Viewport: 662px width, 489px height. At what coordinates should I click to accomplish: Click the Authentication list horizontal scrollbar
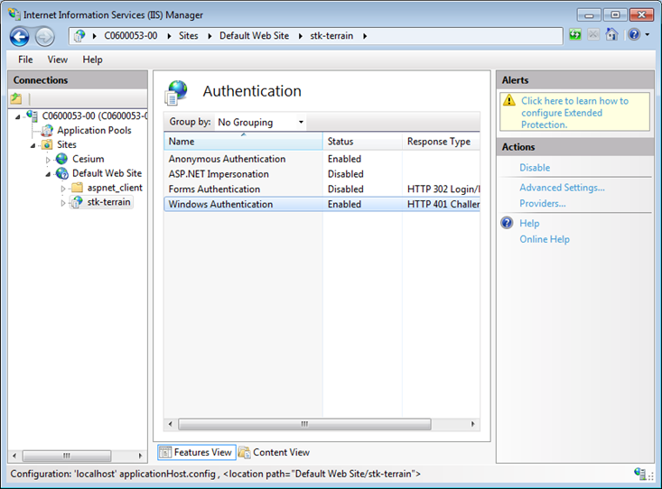point(305,424)
